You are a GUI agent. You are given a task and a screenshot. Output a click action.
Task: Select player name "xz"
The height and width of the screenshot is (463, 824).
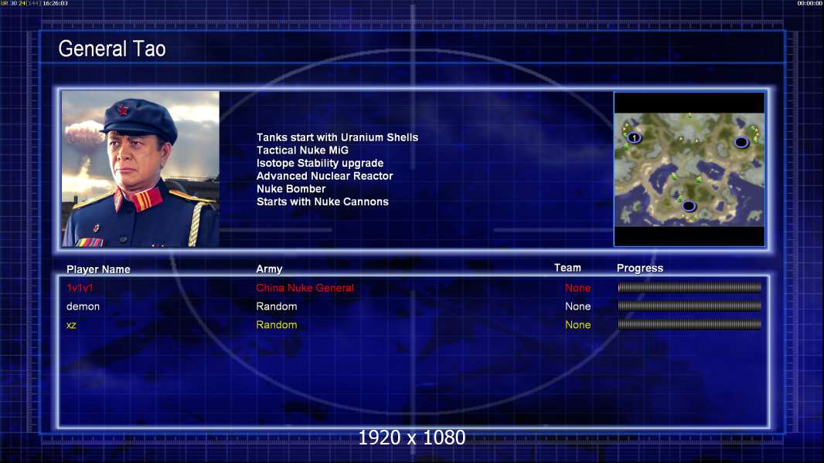point(71,325)
